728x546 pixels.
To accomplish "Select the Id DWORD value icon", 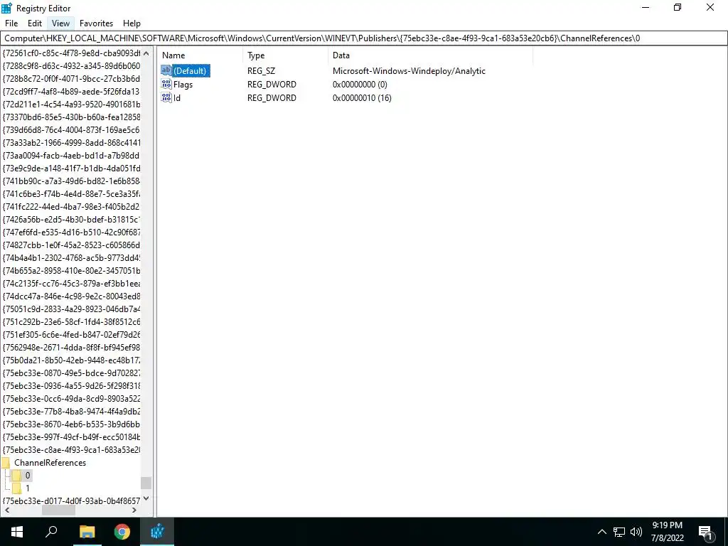I will 166,97.
